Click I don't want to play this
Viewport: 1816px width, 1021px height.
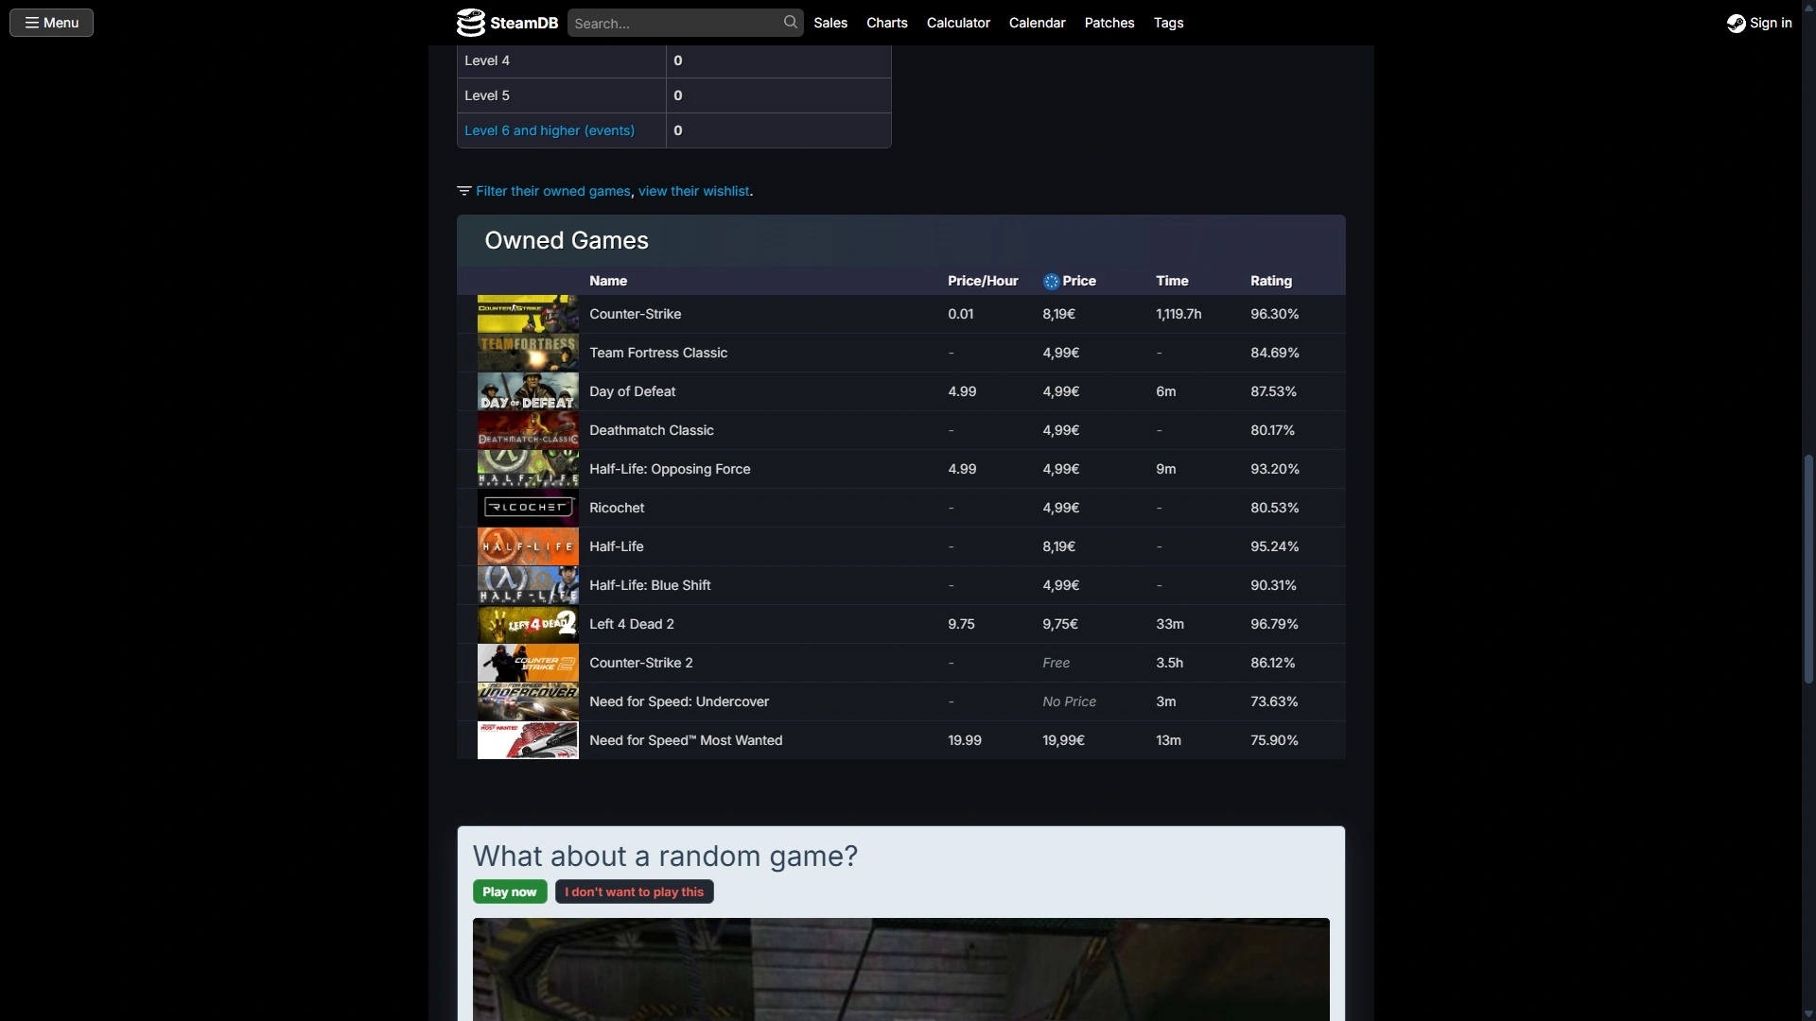point(634,891)
